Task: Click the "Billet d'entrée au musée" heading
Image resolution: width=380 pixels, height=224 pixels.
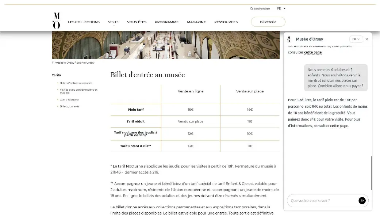Action: pyautogui.click(x=147, y=75)
